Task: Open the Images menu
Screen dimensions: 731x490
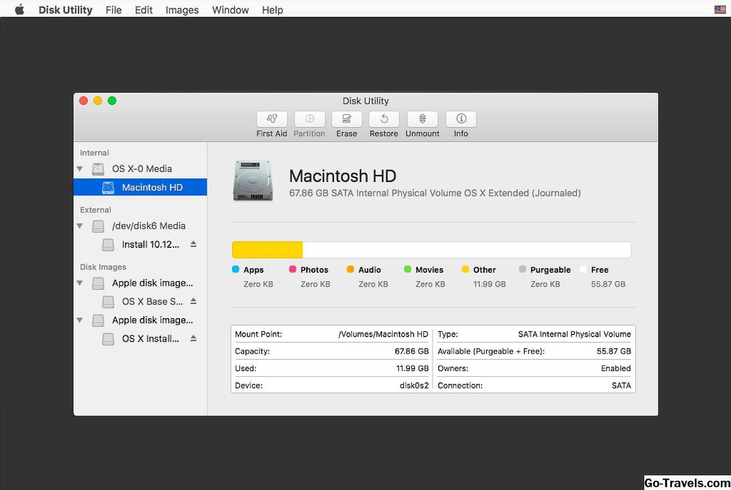Action: [x=182, y=10]
